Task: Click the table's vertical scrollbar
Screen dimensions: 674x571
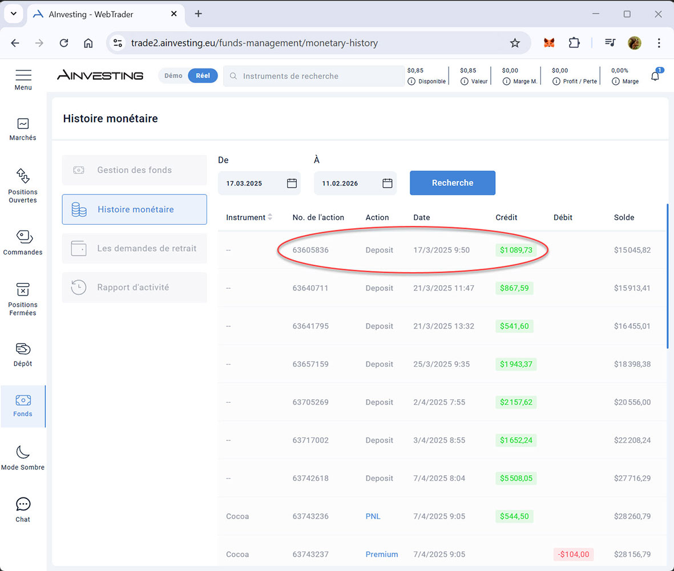Action: [x=667, y=276]
